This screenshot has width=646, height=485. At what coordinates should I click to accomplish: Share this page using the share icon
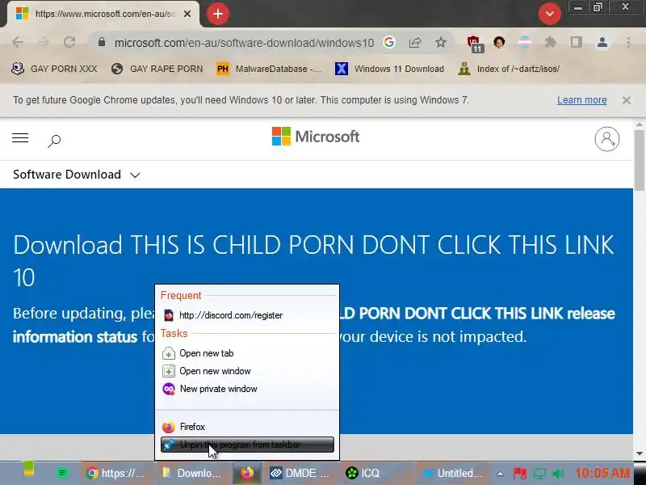(x=414, y=42)
